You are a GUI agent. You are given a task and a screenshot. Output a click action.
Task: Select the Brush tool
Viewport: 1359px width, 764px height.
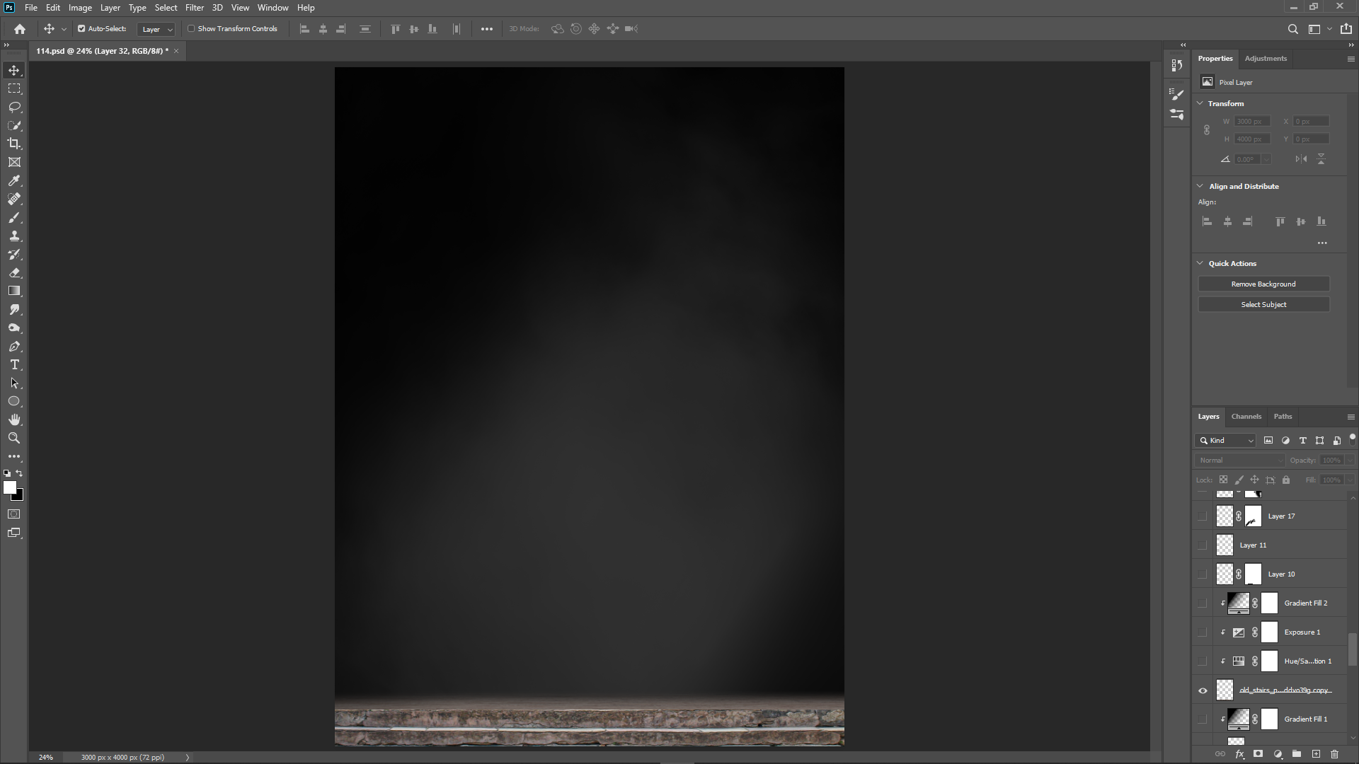pos(14,217)
